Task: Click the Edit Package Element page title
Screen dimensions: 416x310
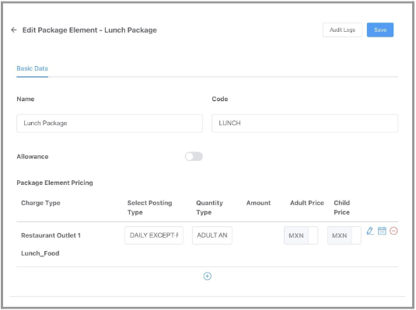Action: (89, 30)
